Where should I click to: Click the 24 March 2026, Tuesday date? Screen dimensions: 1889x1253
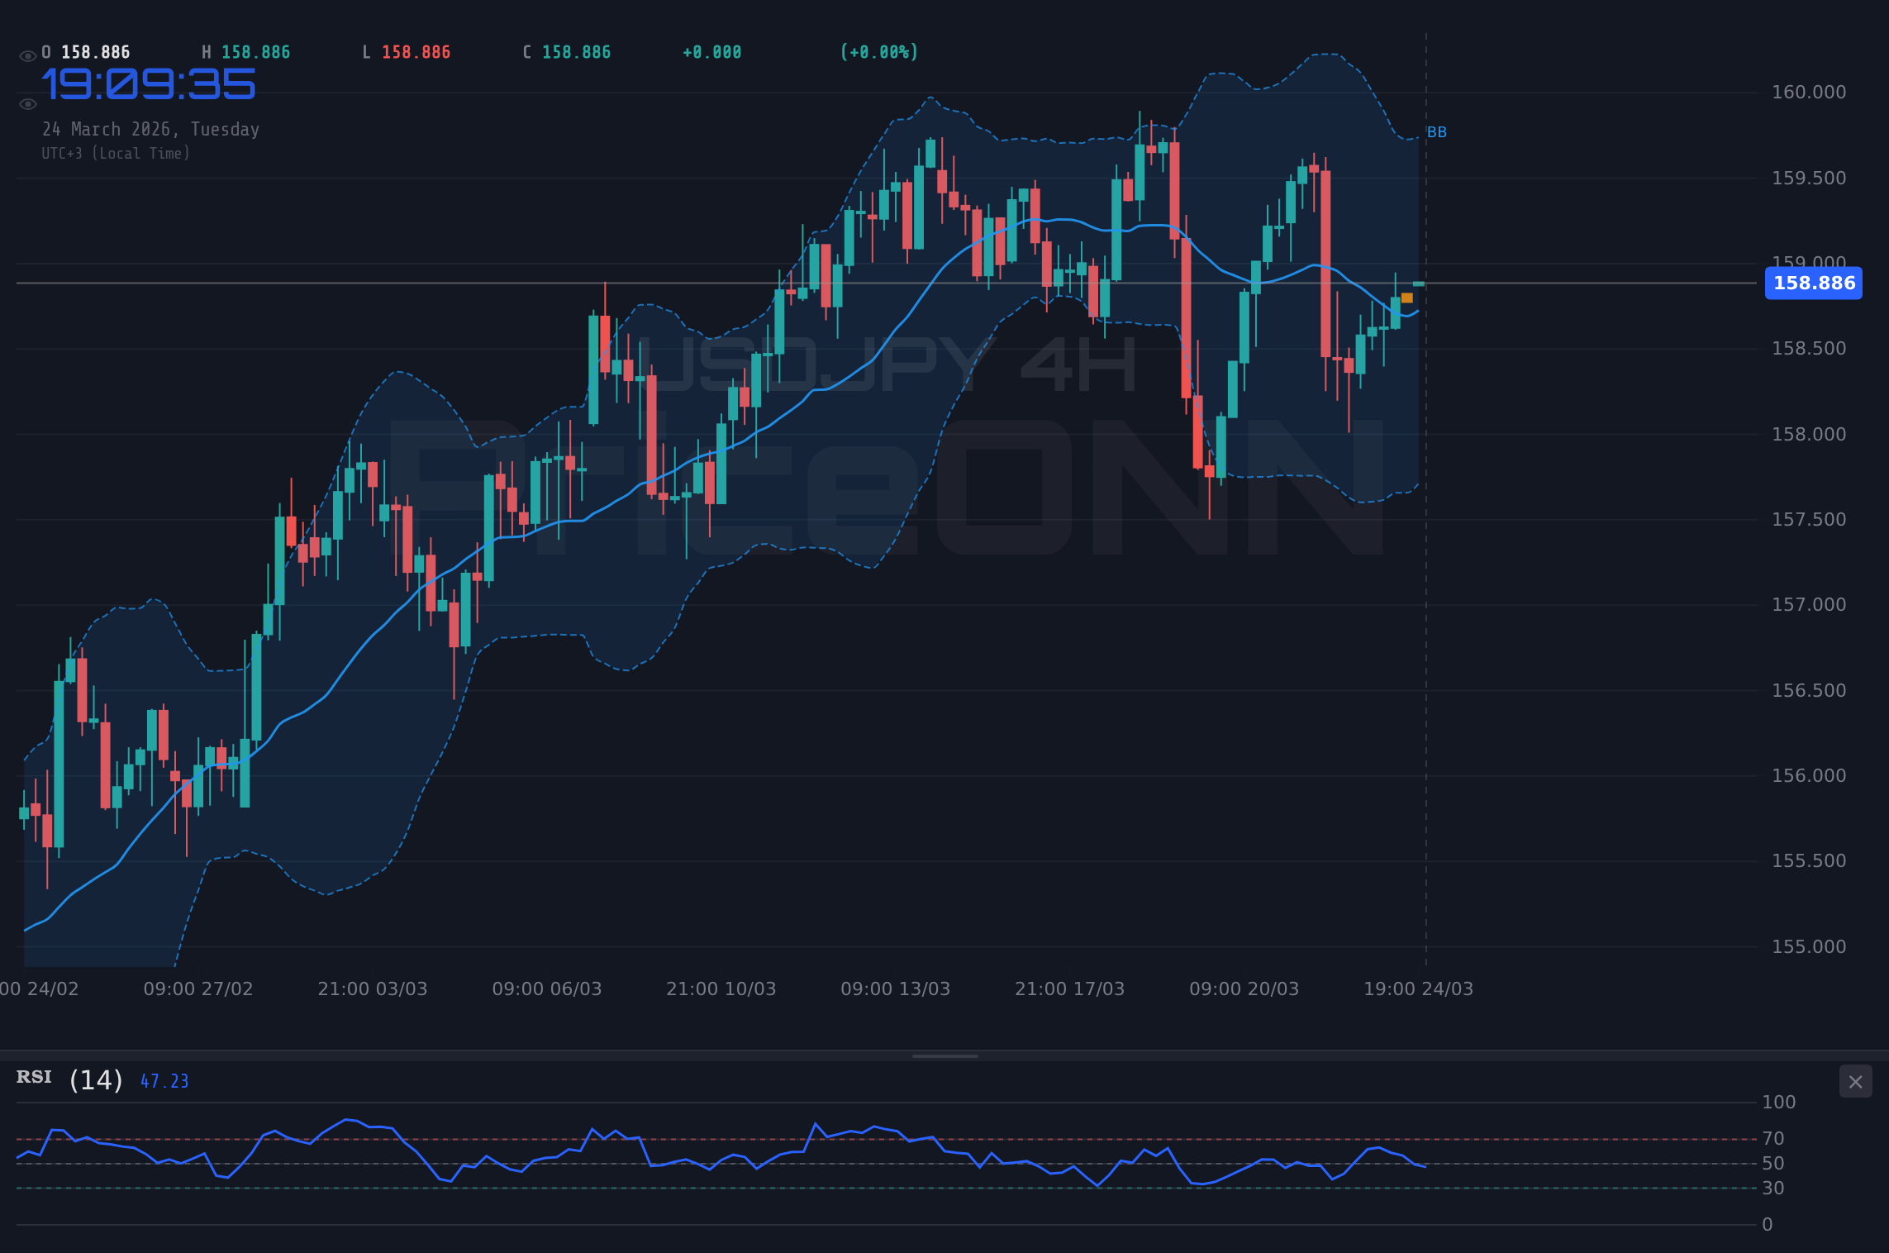(x=151, y=129)
